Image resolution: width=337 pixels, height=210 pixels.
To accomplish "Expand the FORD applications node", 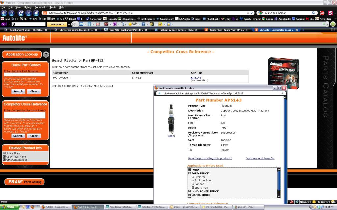I will (189, 170).
